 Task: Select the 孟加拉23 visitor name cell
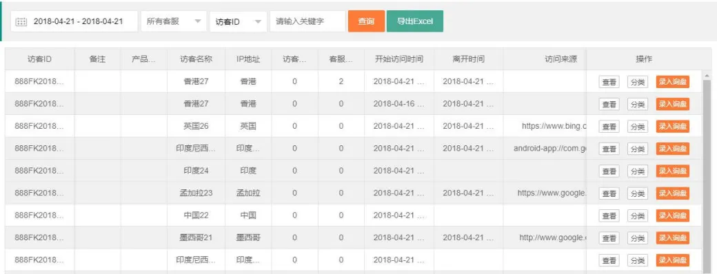point(196,193)
